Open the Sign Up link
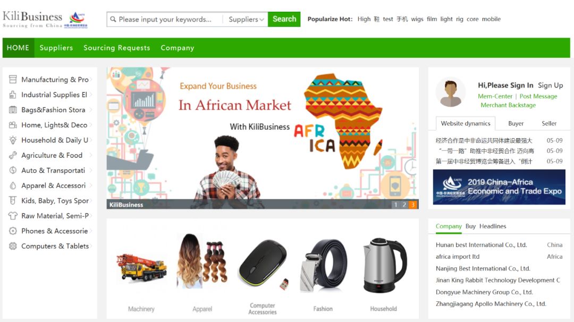This screenshot has height=322, width=574. 550,85
